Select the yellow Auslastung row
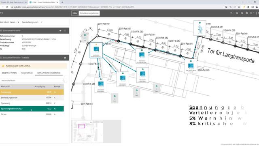The image size is (259, 146). [32, 92]
